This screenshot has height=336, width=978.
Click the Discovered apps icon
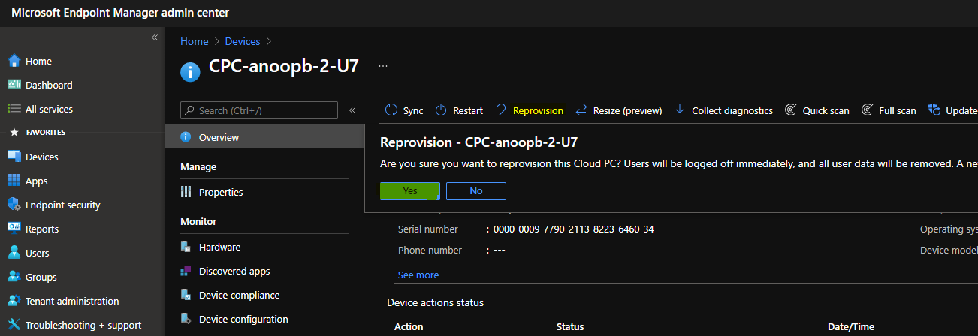click(x=186, y=271)
